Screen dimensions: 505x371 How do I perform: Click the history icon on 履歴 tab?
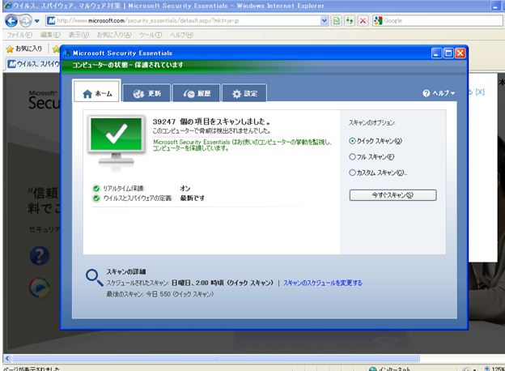(189, 94)
